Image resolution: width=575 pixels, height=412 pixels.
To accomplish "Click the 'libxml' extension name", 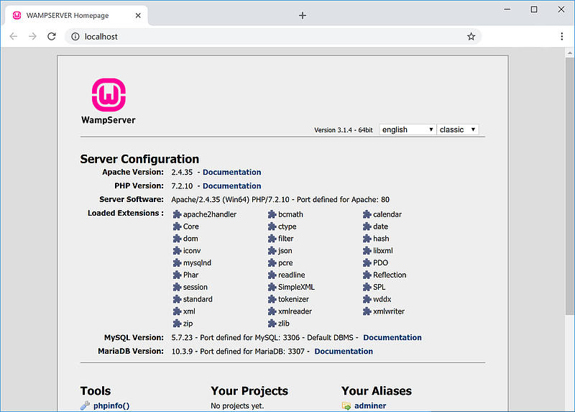I will tap(383, 250).
